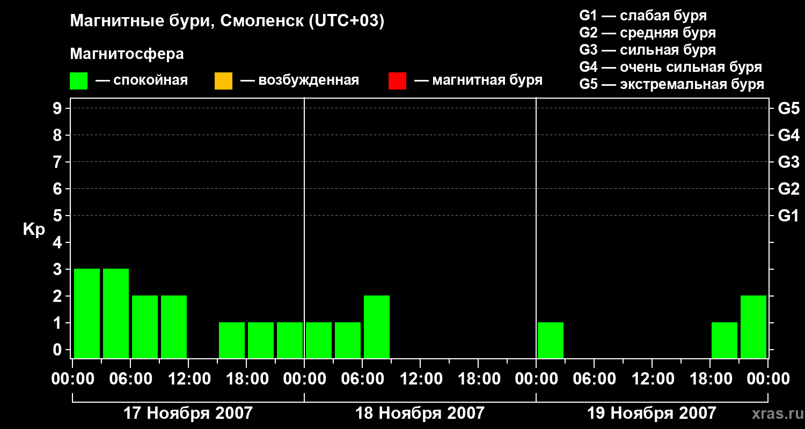Click the '18 Ноября 2007' date label
805x429 pixels.
(420, 413)
